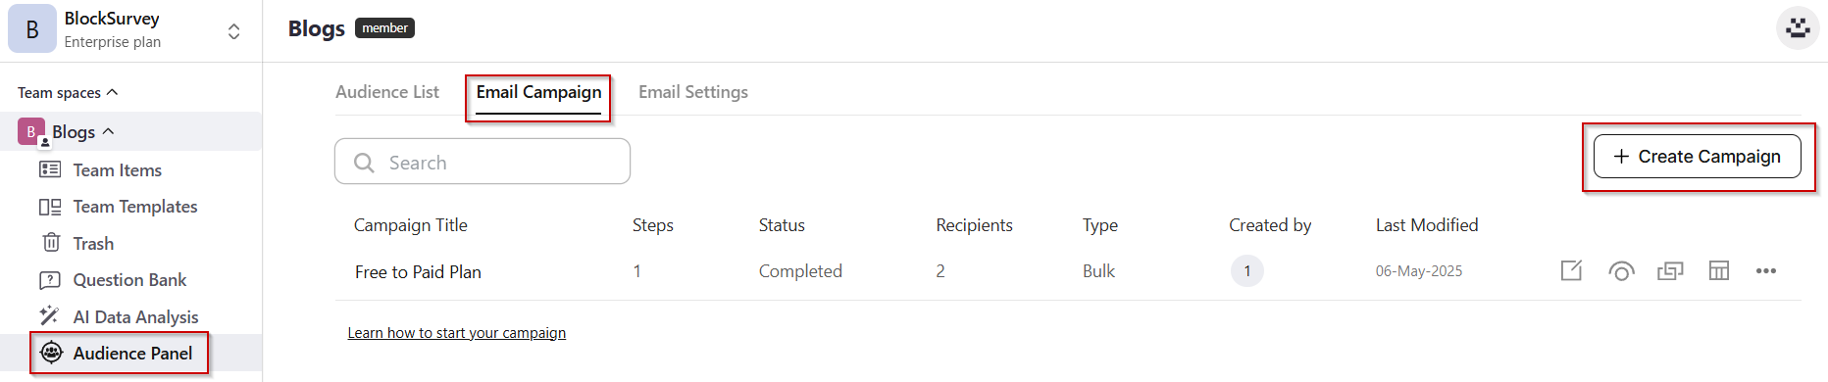Preview the campaign with the eye icon

1621,271
